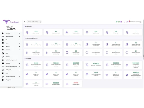
Task: Click the Setting gear sidebar icon
Action: tap(3, 46)
